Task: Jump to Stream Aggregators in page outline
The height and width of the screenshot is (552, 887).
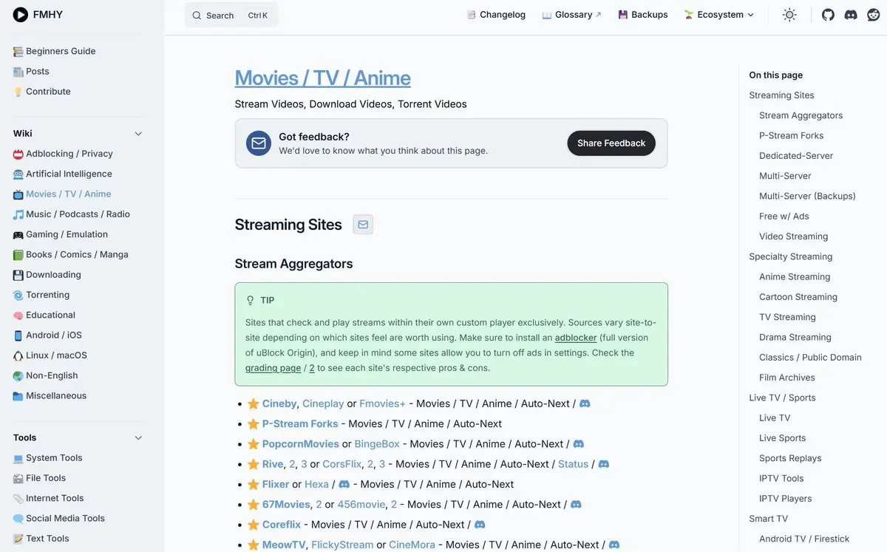Action: coord(801,115)
